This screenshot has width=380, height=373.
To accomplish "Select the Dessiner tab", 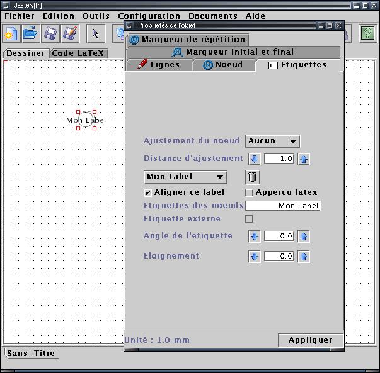I will [26, 53].
